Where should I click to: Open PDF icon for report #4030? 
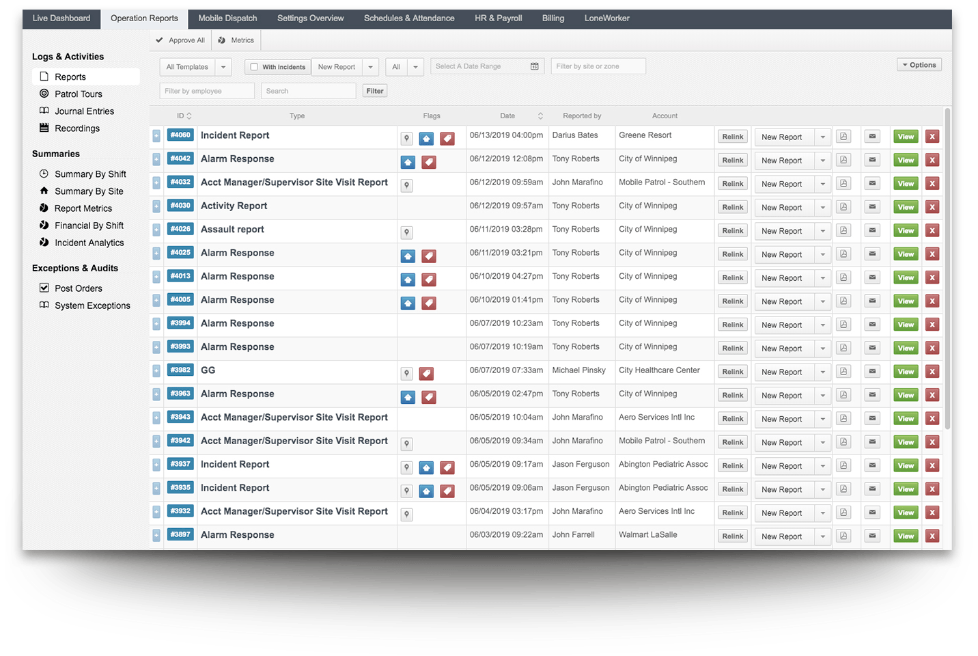tap(843, 207)
